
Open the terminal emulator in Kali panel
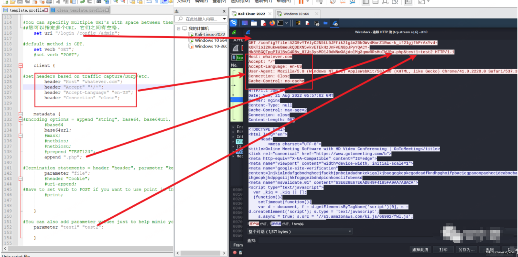tap(280, 23)
